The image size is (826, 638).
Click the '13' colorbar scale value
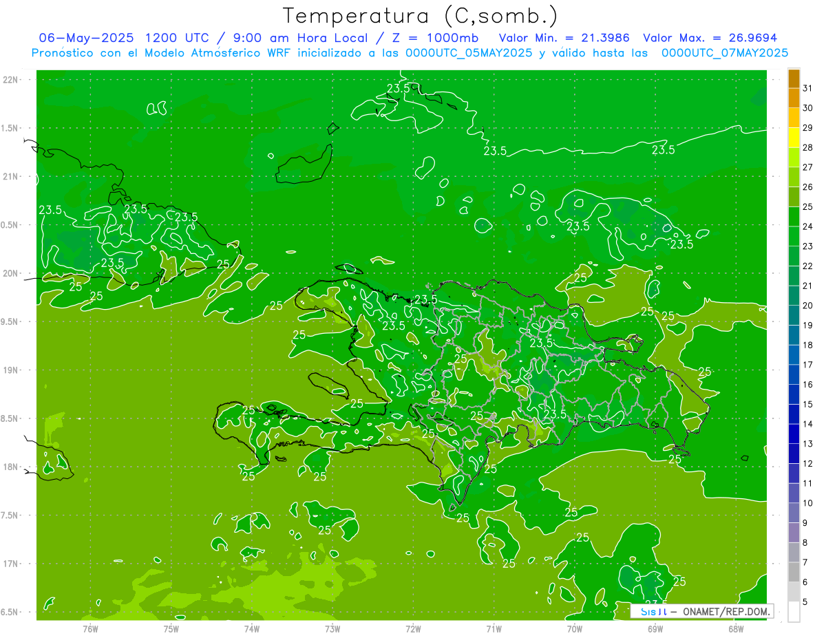807,444
